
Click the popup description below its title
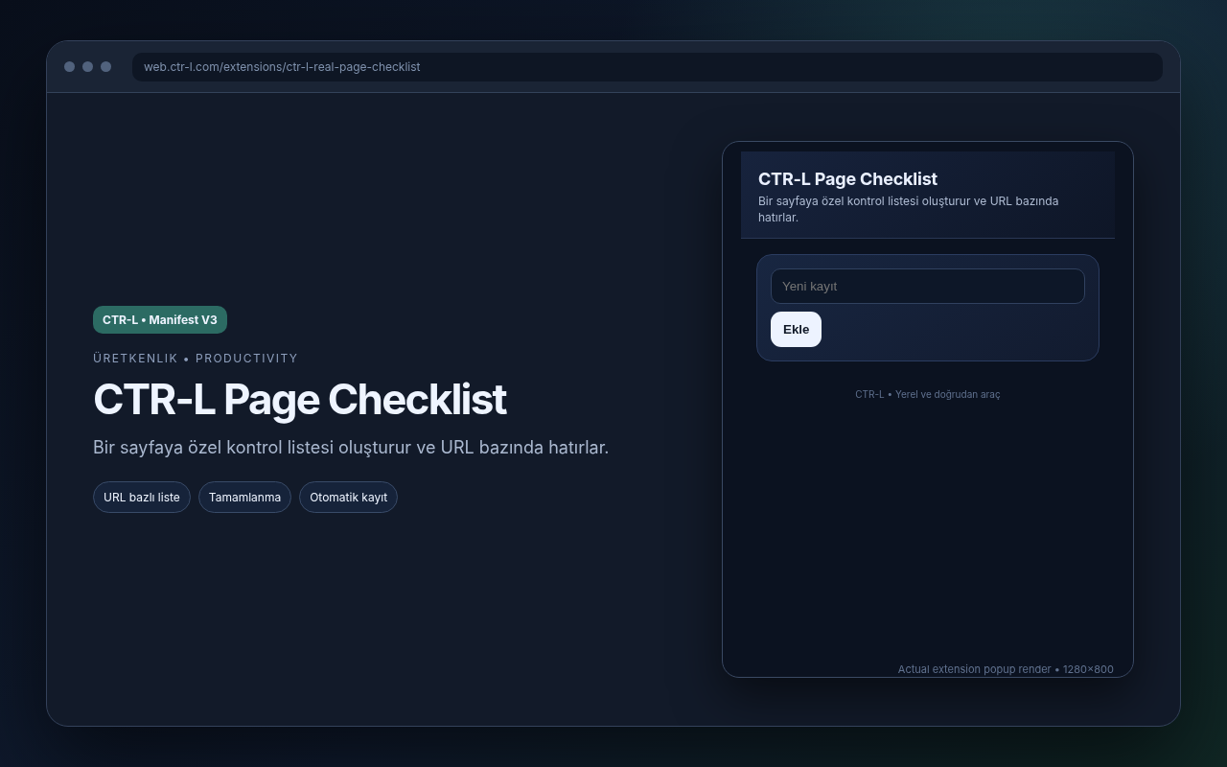click(x=909, y=209)
